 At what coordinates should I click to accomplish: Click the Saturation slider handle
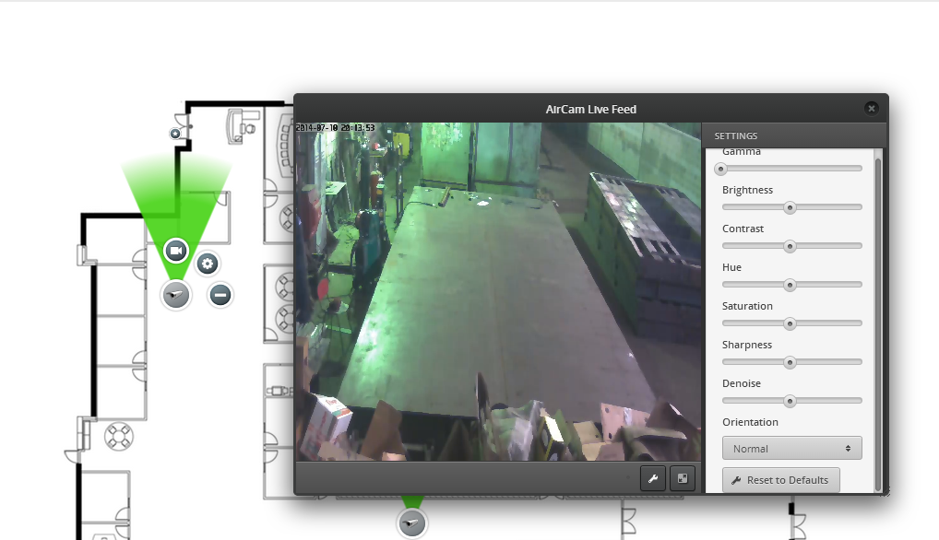[x=790, y=323]
